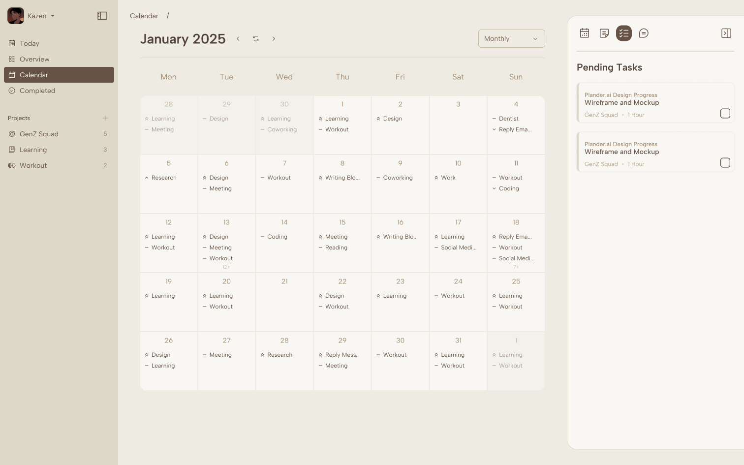Image resolution: width=744 pixels, height=465 pixels.
Task: Add a new project with plus icon
Action: coord(105,118)
